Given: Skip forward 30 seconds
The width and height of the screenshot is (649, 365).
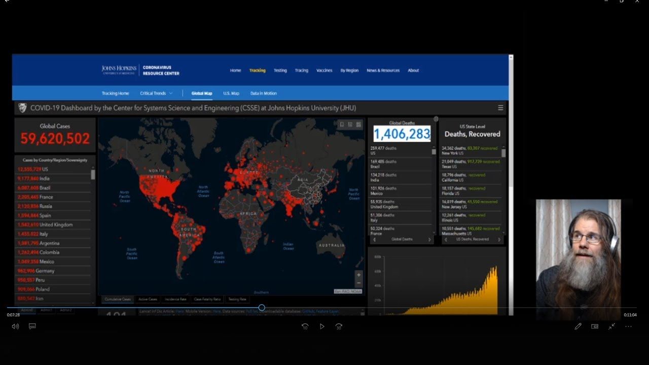Looking at the screenshot, I should [x=339, y=326].
